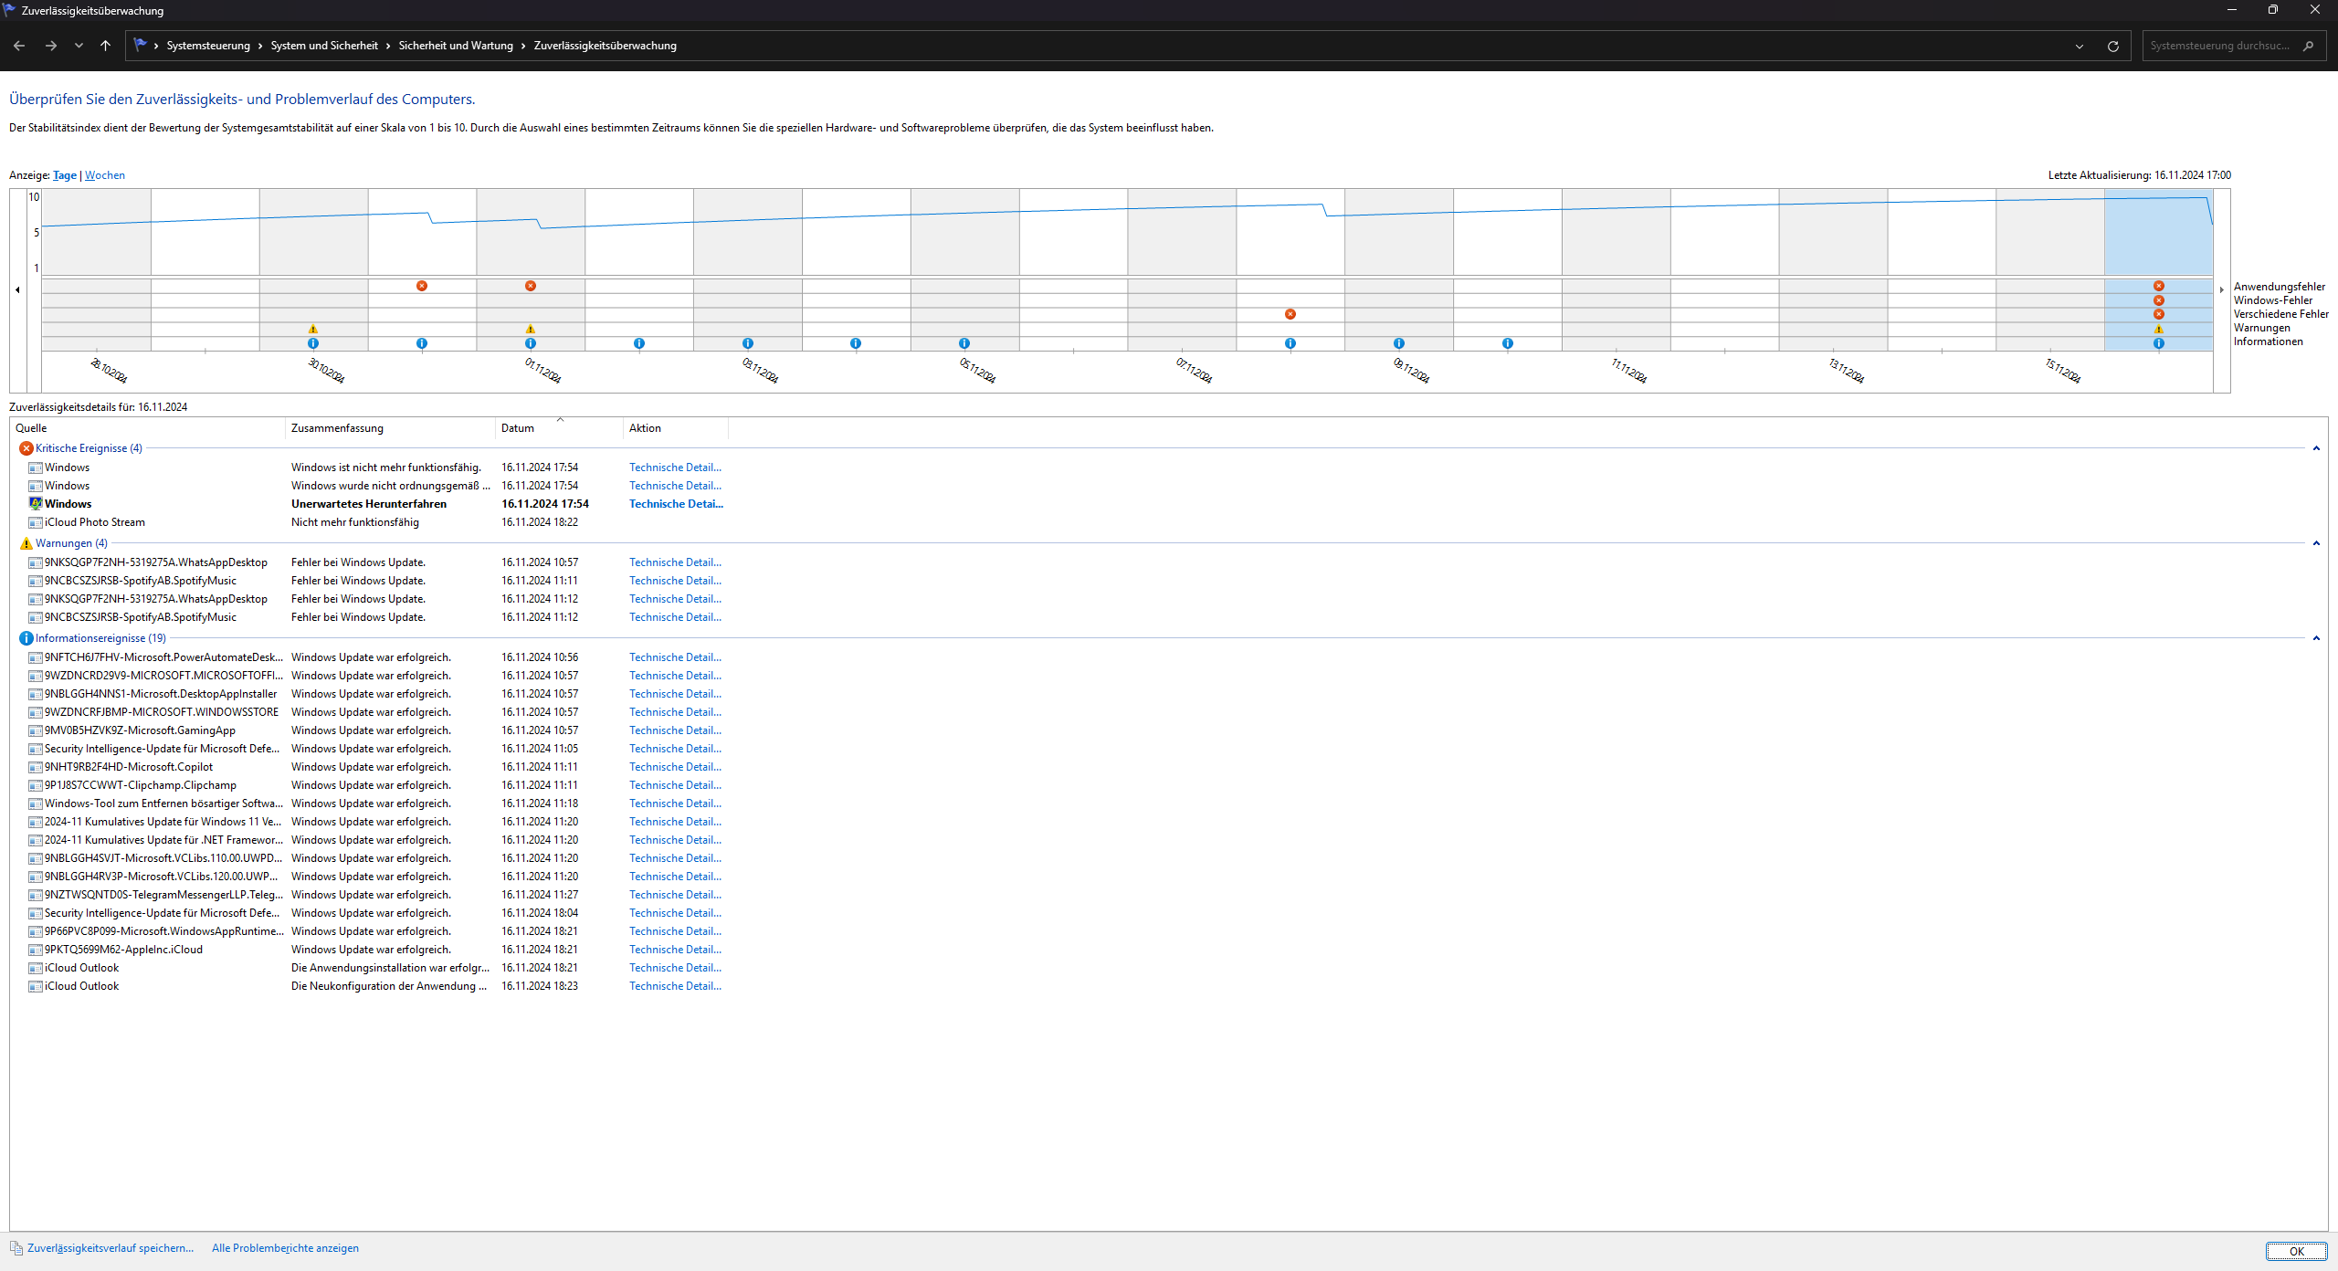
Task: Click the up-arrow navigation icon
Action: pos(105,46)
